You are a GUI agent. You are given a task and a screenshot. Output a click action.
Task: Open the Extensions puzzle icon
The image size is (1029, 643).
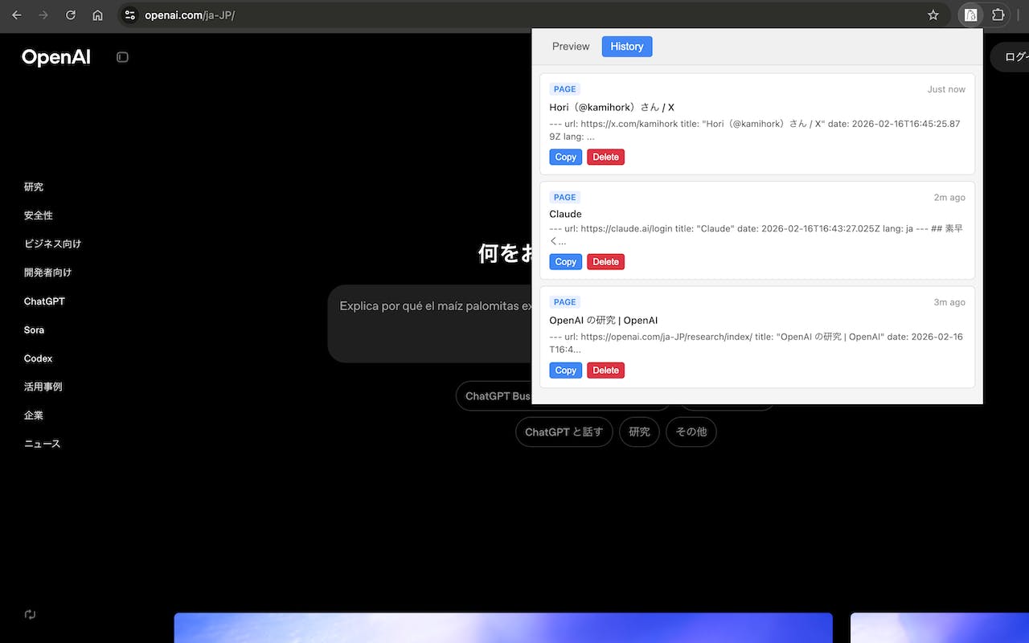[998, 14]
